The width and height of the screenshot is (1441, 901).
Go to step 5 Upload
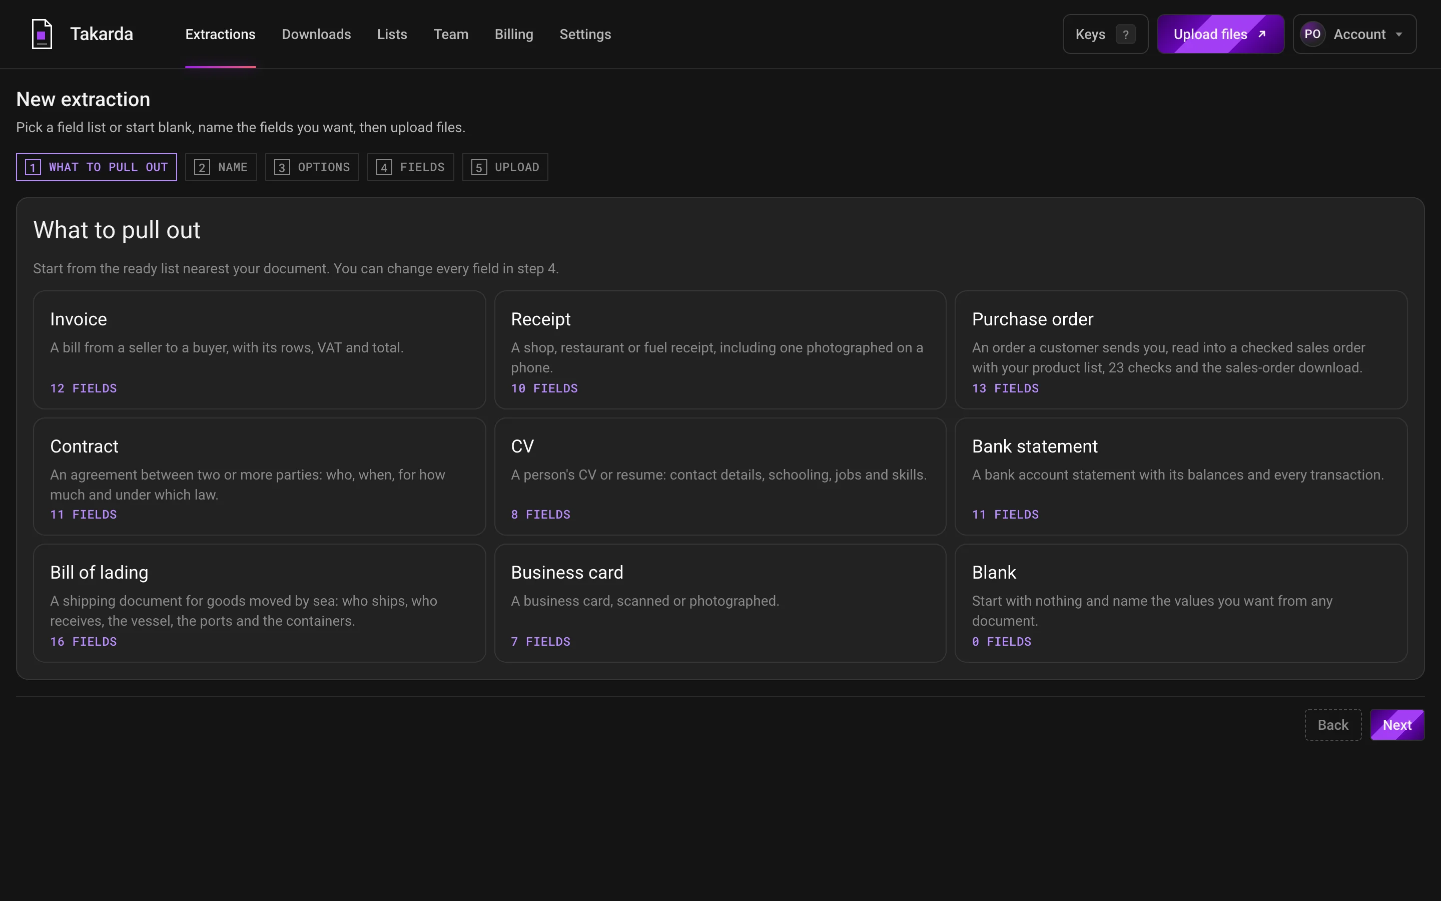pos(505,168)
